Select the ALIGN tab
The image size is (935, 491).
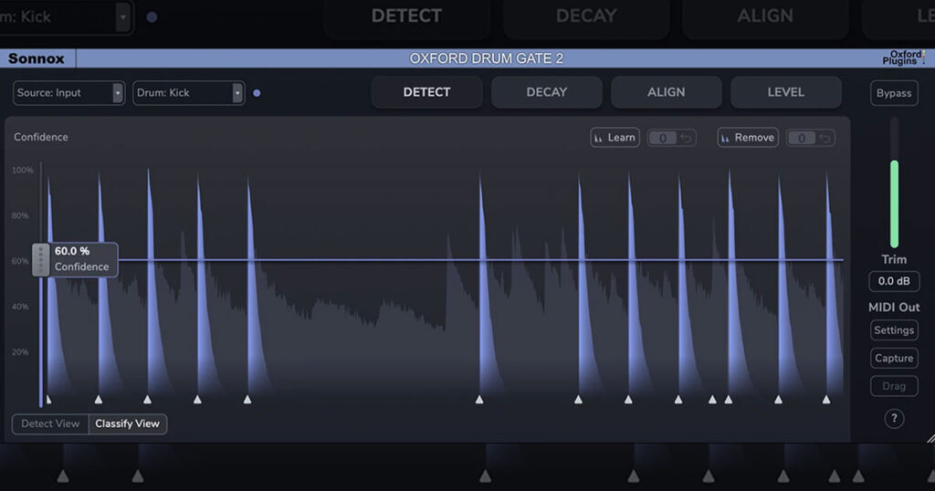point(666,92)
